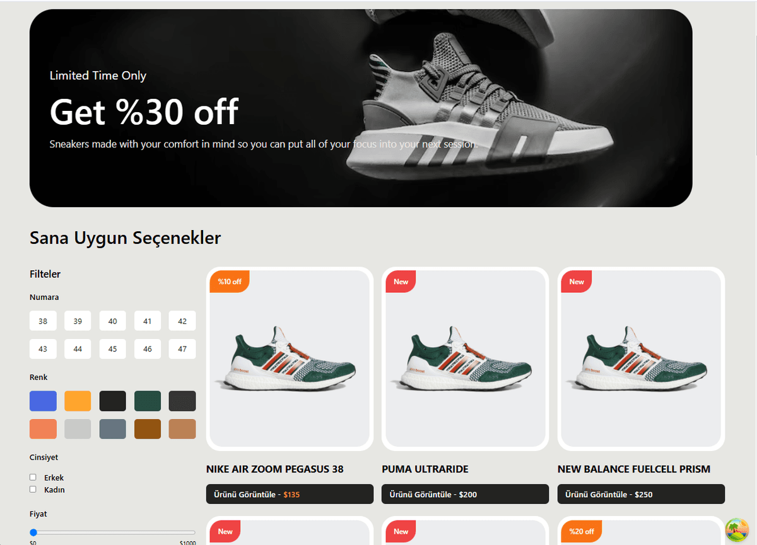Viewport: 757px width, 545px height.
Task: View New Balance Fuelcell Prism $250 button
Action: tap(641, 494)
